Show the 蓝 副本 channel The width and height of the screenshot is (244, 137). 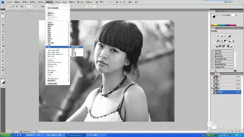coord(212,92)
